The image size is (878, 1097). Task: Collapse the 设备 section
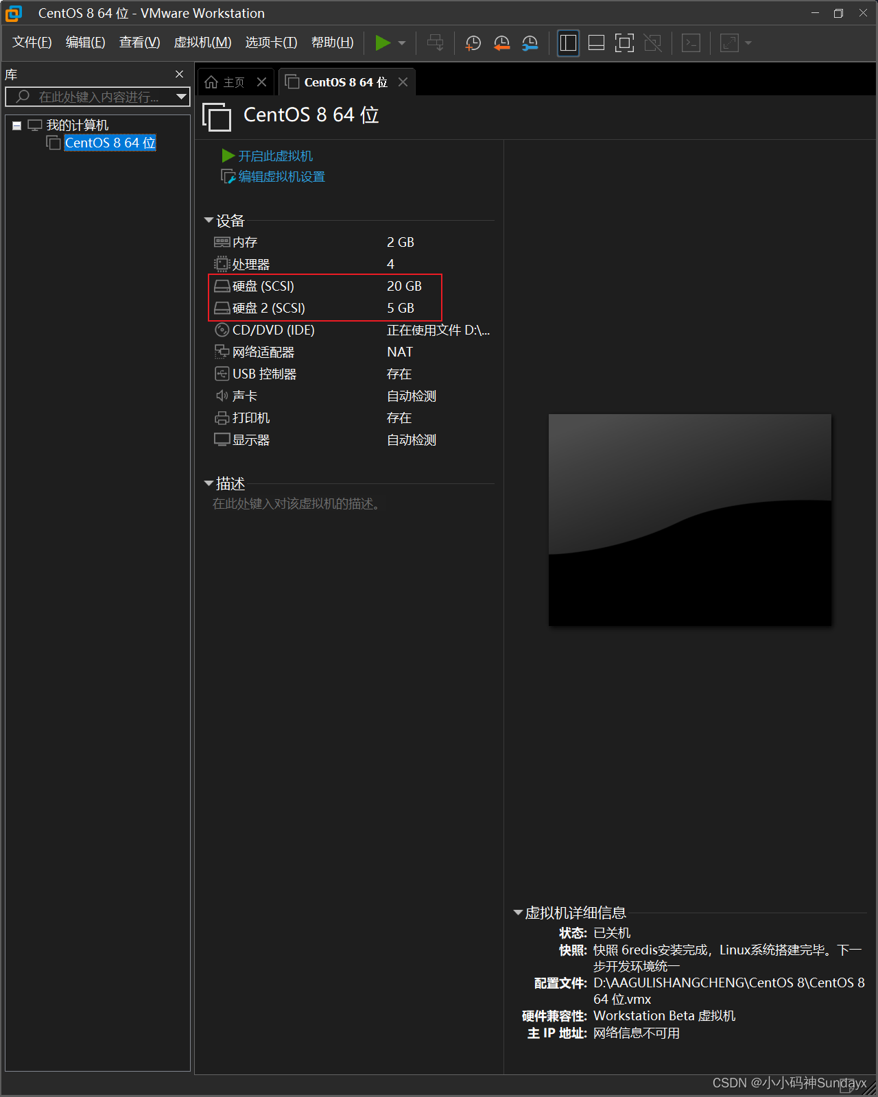pyautogui.click(x=209, y=220)
